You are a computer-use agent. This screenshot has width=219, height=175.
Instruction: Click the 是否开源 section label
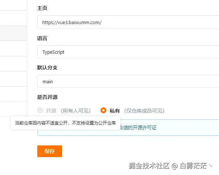pyautogui.click(x=47, y=97)
